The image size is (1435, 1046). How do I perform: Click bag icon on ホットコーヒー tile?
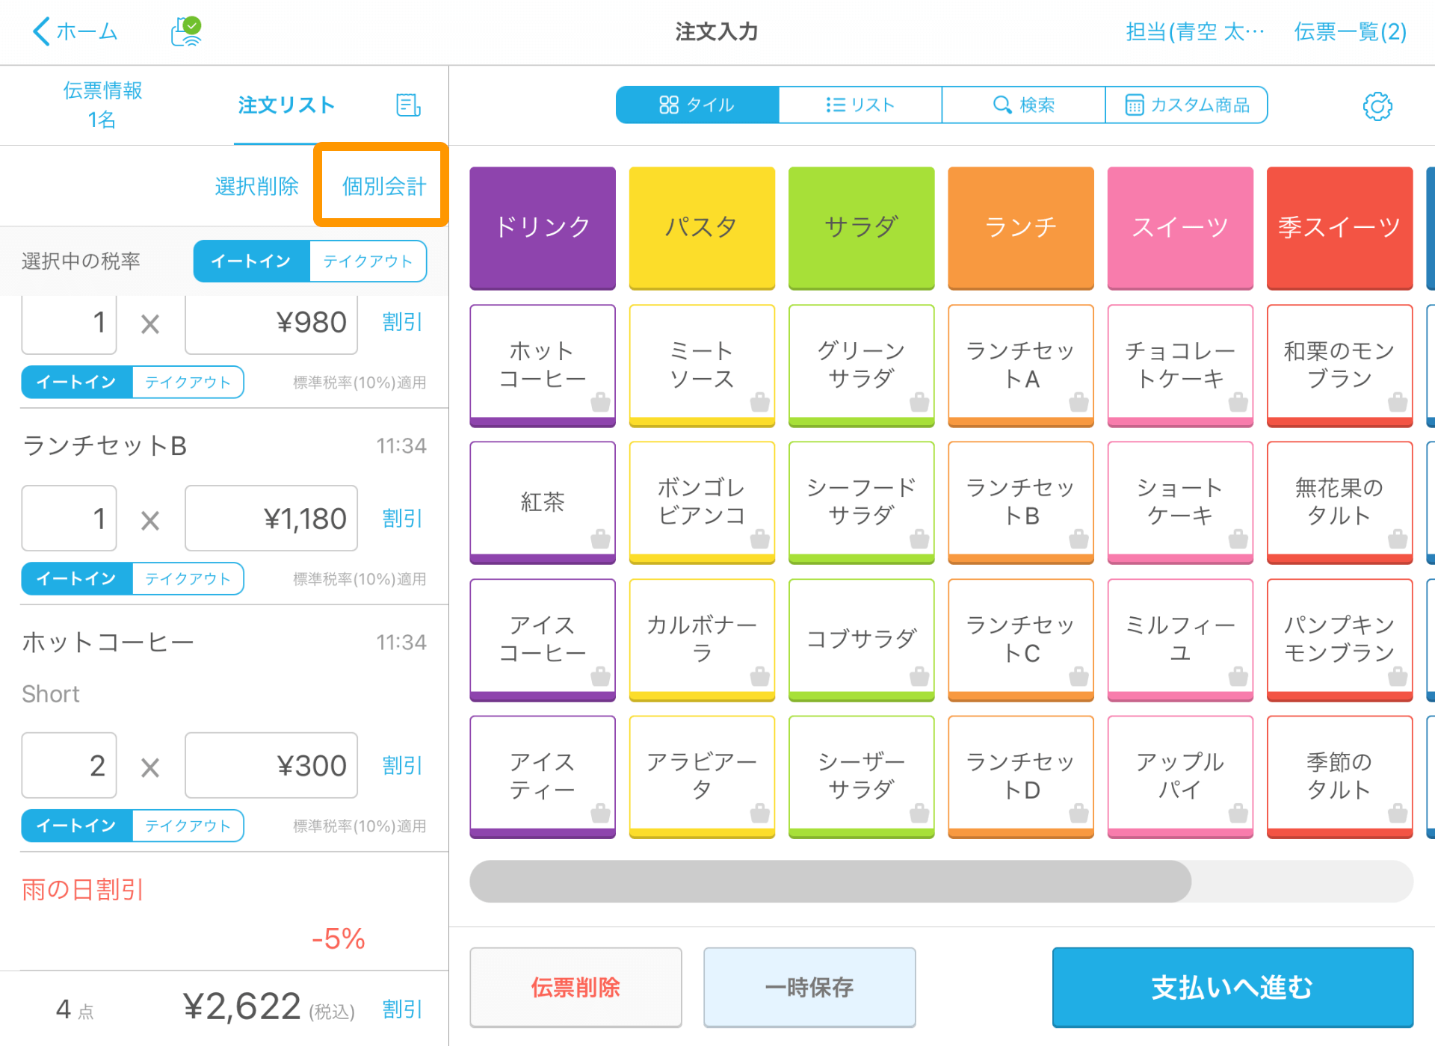click(600, 402)
